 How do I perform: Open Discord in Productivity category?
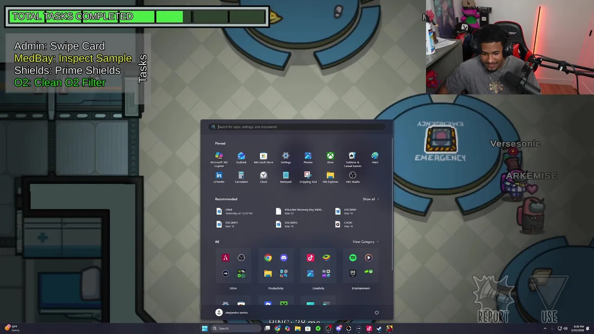[x=284, y=258]
